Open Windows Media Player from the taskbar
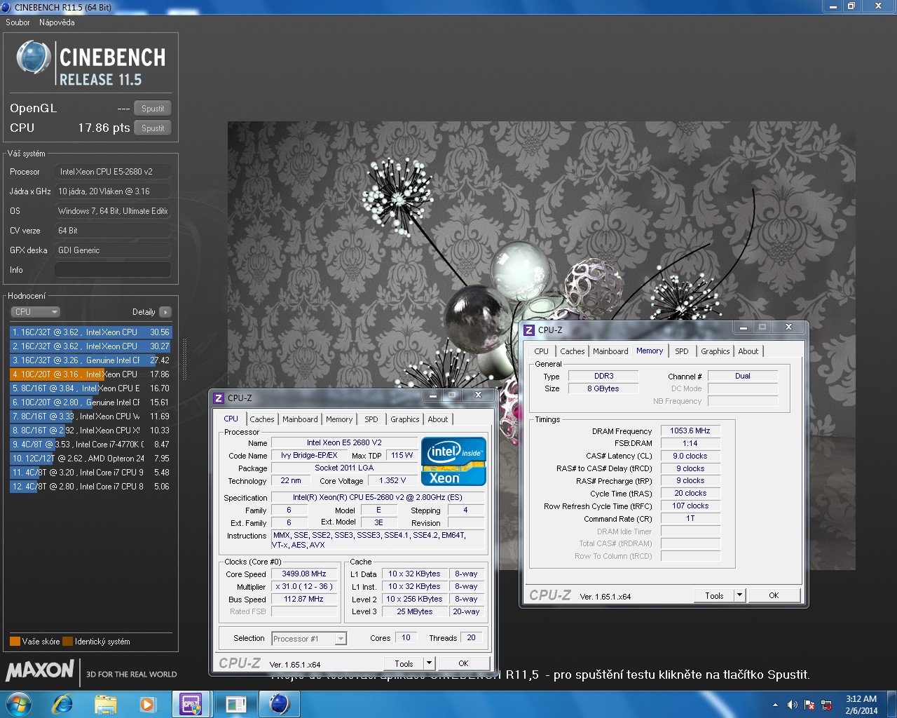Viewport: 897px width, 718px height. (x=147, y=704)
